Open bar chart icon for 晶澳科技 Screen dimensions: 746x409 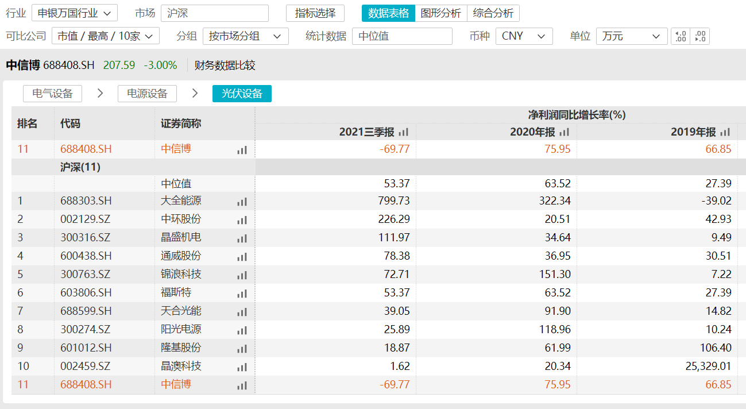[x=242, y=367]
